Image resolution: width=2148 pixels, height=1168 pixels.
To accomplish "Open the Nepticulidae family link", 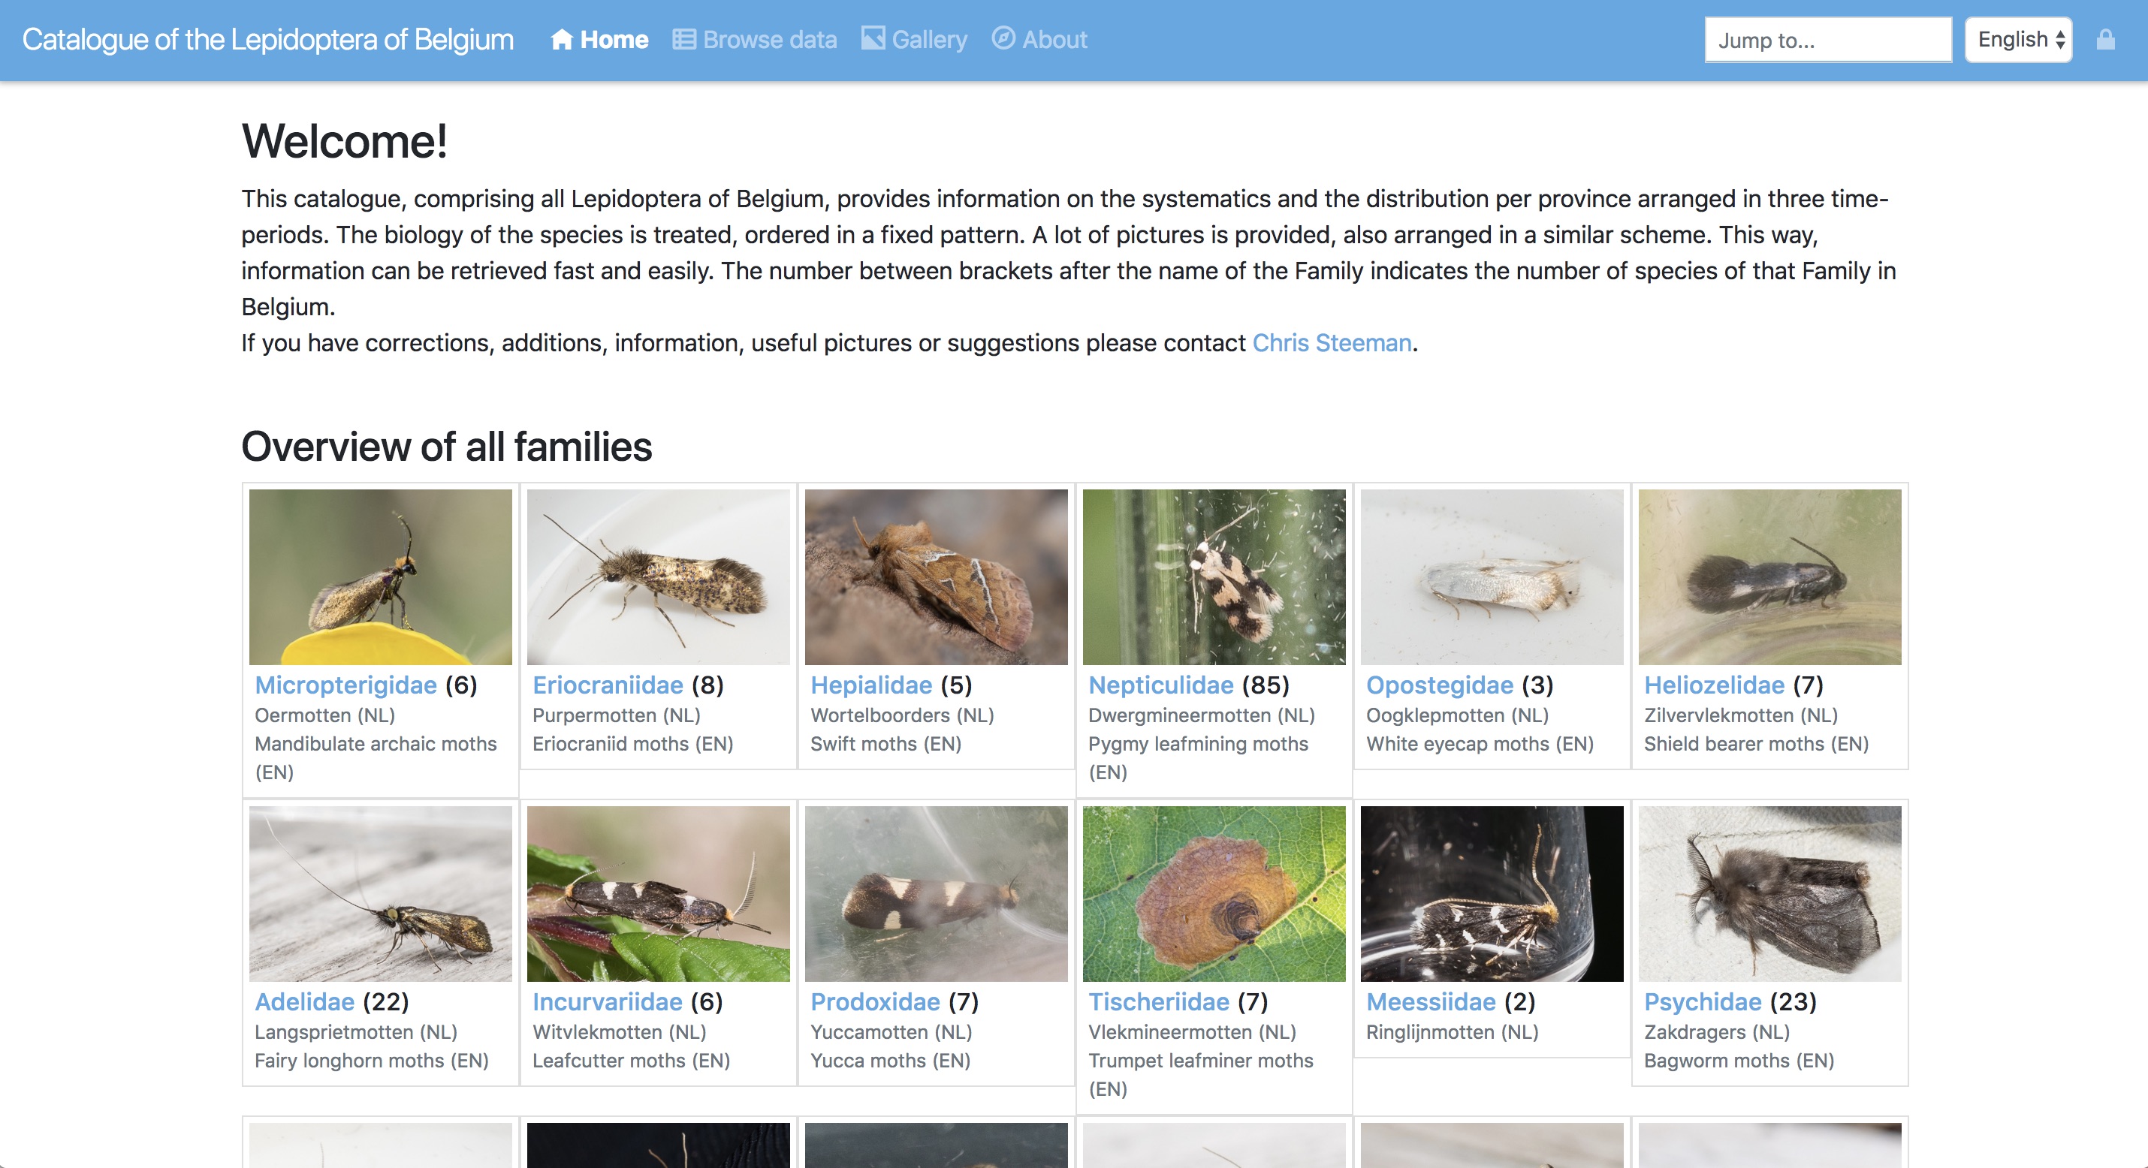I will point(1160,685).
